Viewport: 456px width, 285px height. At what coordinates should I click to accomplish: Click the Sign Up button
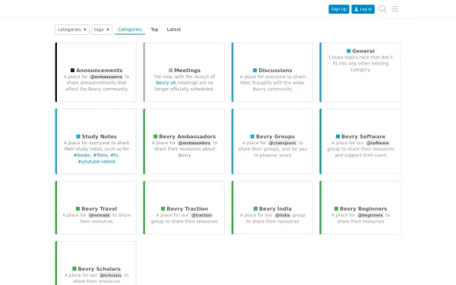click(339, 9)
